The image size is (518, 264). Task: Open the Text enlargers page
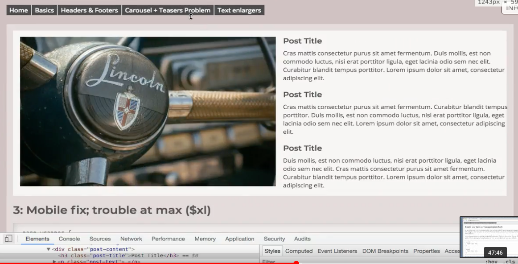click(x=239, y=10)
